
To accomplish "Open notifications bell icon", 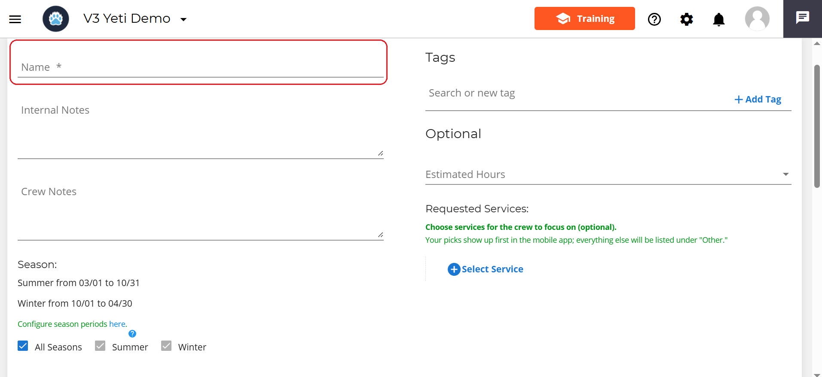I will click(718, 19).
